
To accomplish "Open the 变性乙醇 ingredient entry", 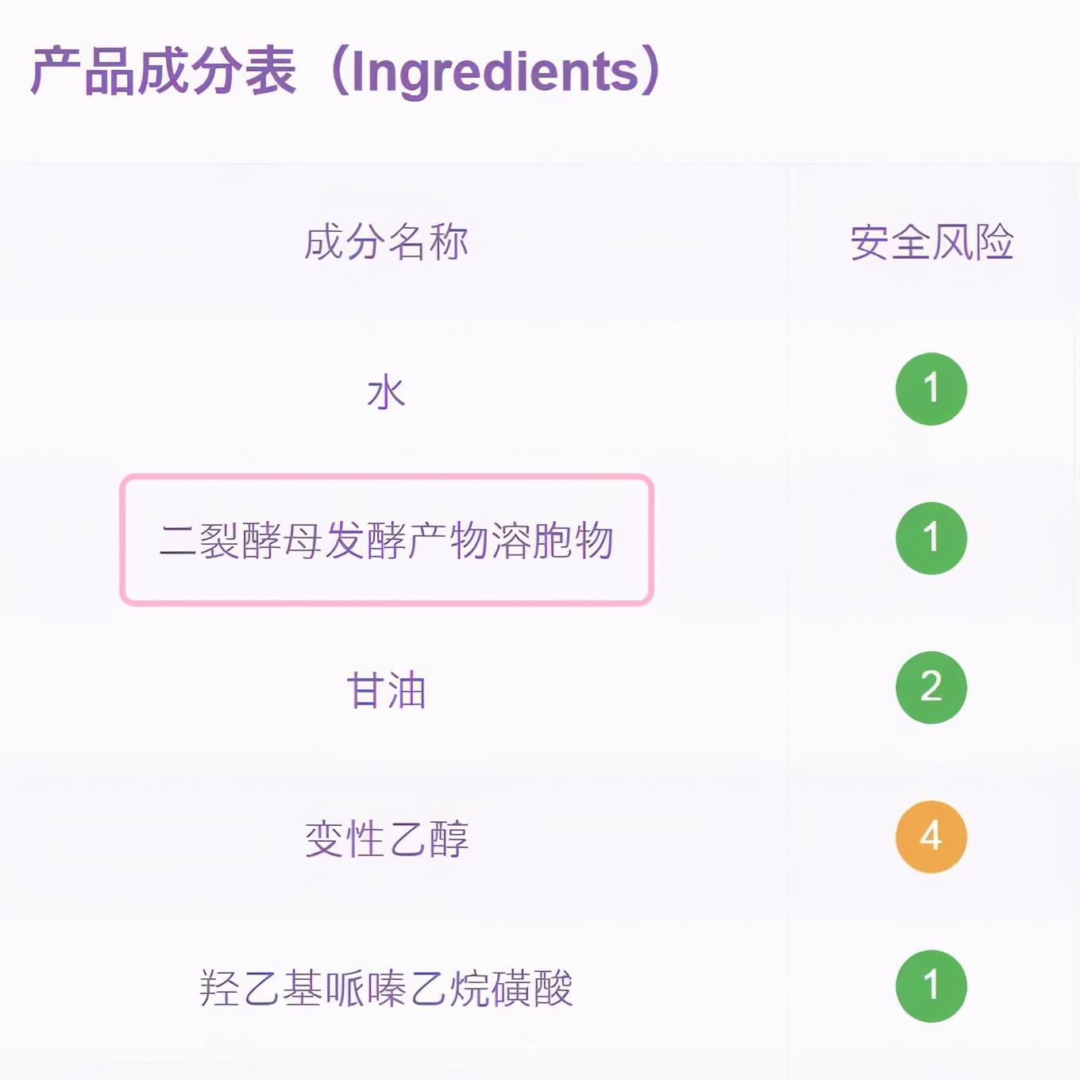I will pyautogui.click(x=386, y=839).
